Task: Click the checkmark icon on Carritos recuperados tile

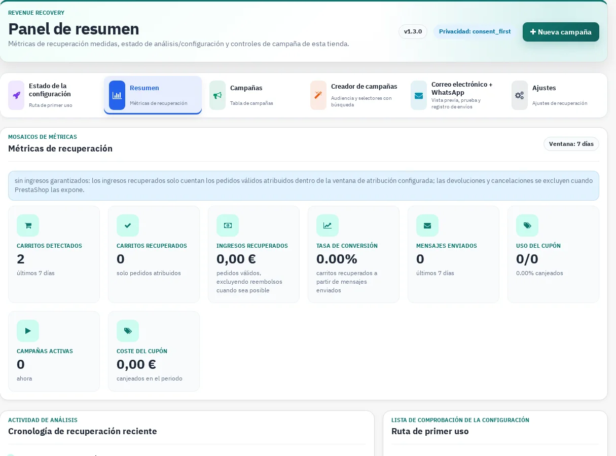Action: (x=128, y=225)
